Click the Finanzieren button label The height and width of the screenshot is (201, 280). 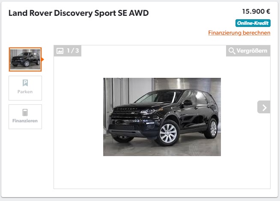pos(25,121)
